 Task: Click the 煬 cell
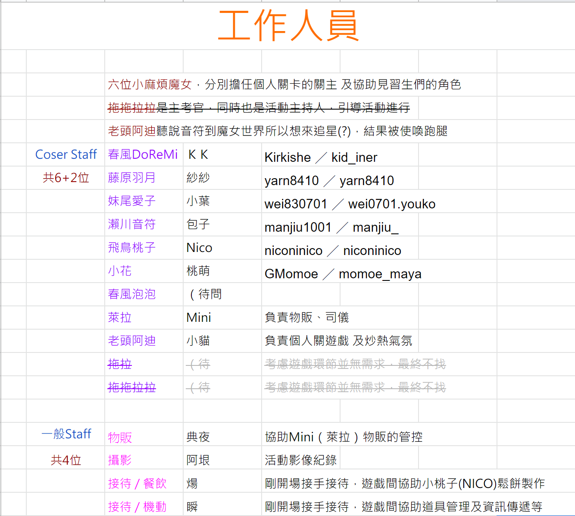click(222, 481)
